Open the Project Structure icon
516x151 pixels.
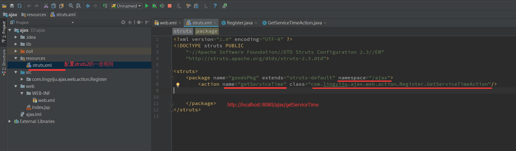click(196, 6)
